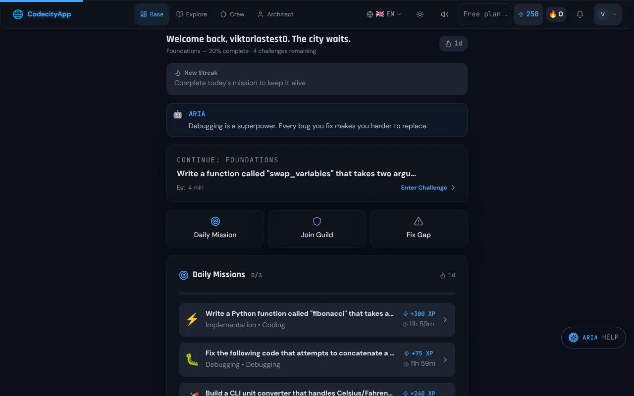This screenshot has width=634, height=396.
Task: Click the ARIA robot avatar icon
Action: 178,114
